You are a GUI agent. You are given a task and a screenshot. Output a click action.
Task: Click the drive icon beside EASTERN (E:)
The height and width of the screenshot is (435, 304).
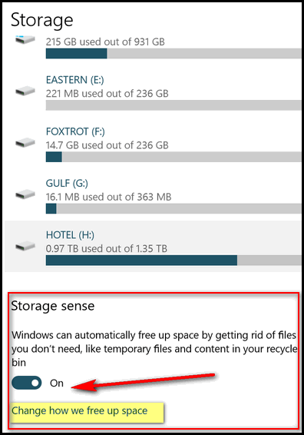click(25, 91)
